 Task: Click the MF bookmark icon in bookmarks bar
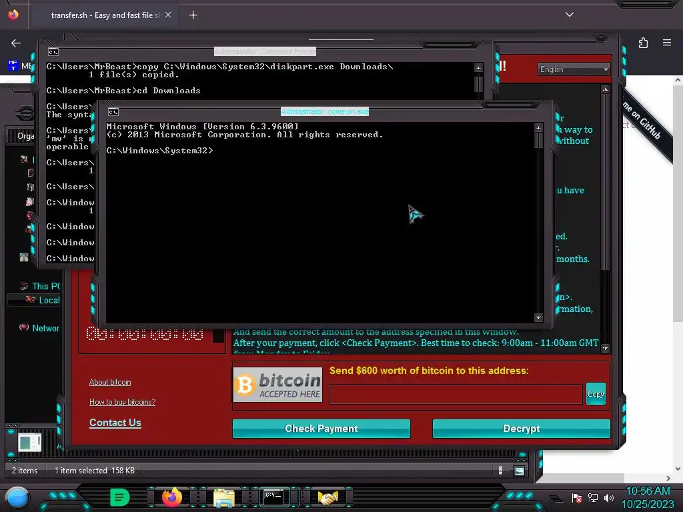[13, 65]
